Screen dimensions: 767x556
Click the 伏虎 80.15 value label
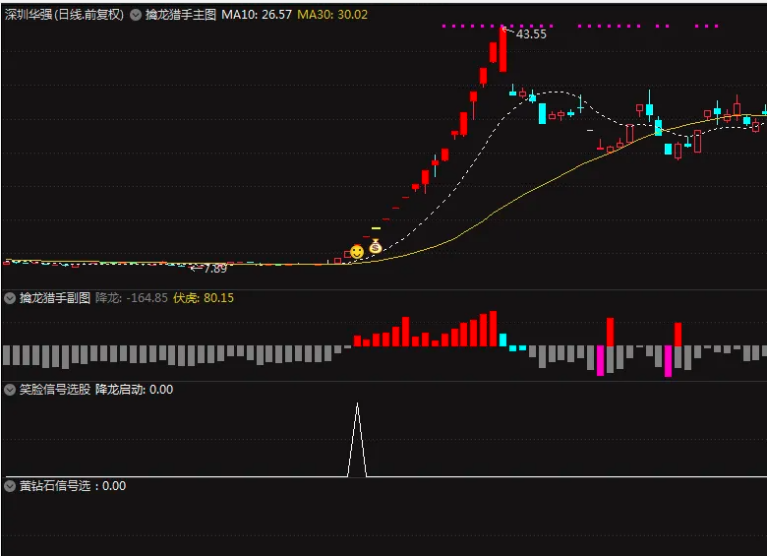click(x=204, y=297)
